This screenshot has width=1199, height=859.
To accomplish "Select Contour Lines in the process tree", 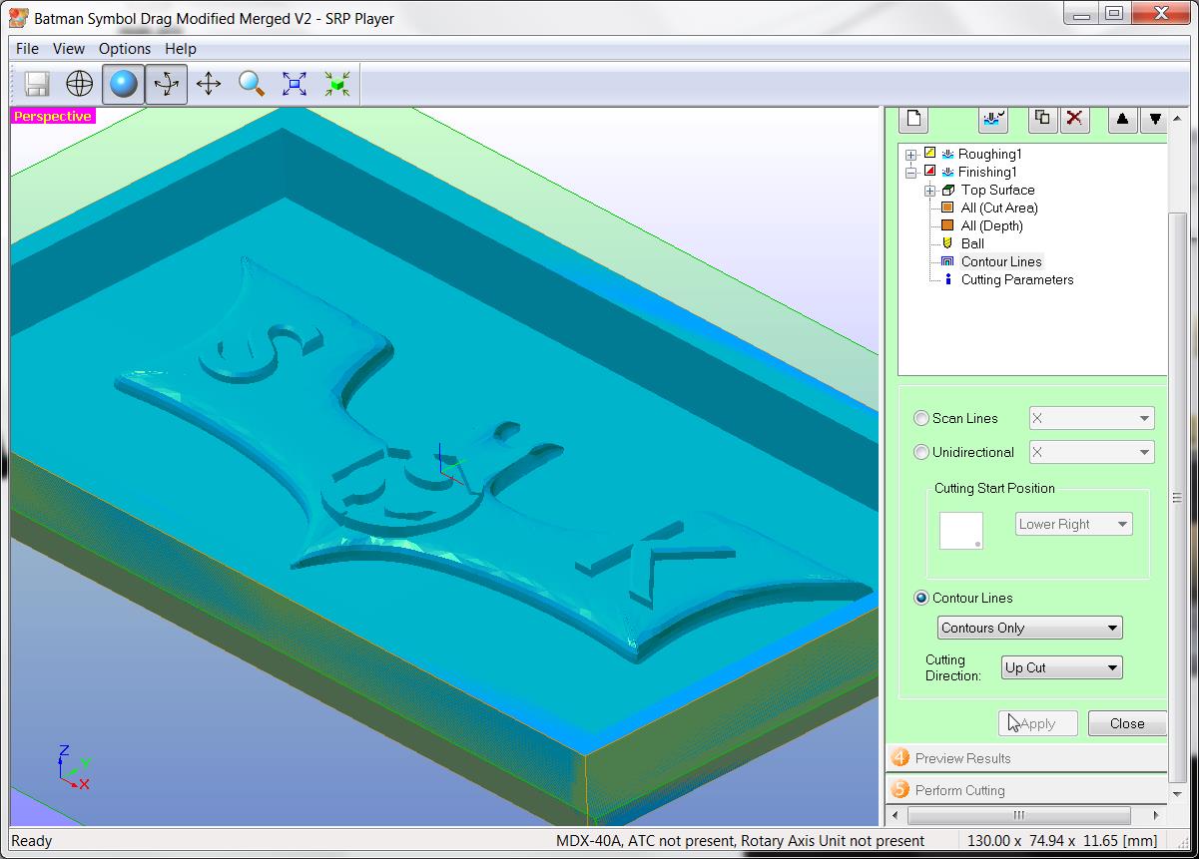I will 1001,261.
